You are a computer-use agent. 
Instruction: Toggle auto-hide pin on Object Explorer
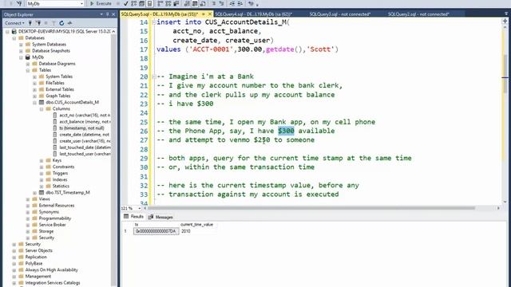click(107, 14)
